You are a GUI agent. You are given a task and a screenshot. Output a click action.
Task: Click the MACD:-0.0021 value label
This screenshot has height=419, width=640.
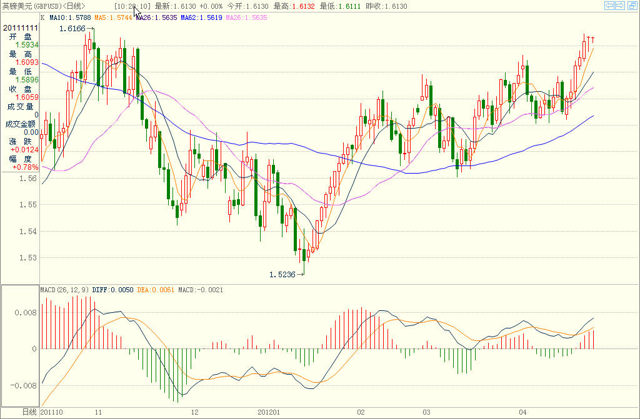click(x=201, y=290)
